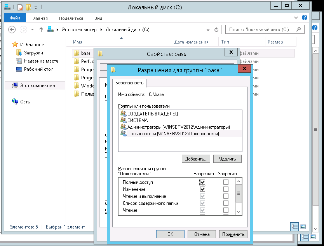Cancel with the Отмена button
This screenshot has width=324, height=246.
pyautogui.click(x=202, y=234)
